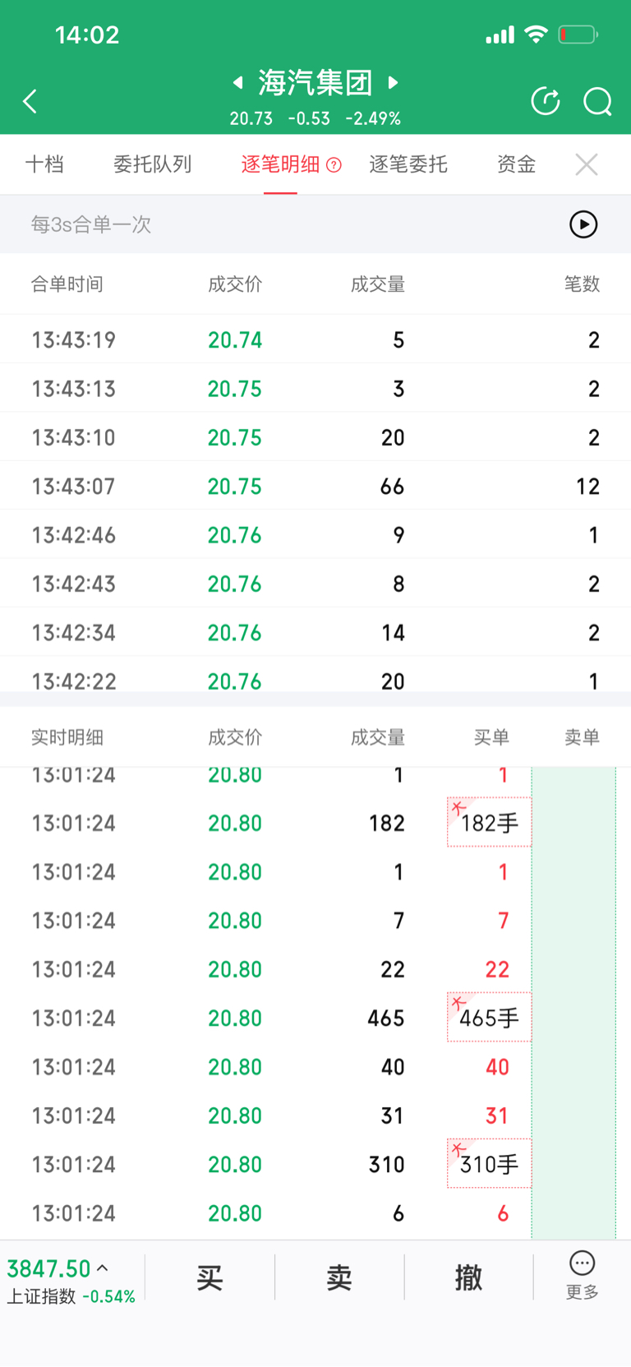Tap the 卖 sell button

click(339, 1277)
